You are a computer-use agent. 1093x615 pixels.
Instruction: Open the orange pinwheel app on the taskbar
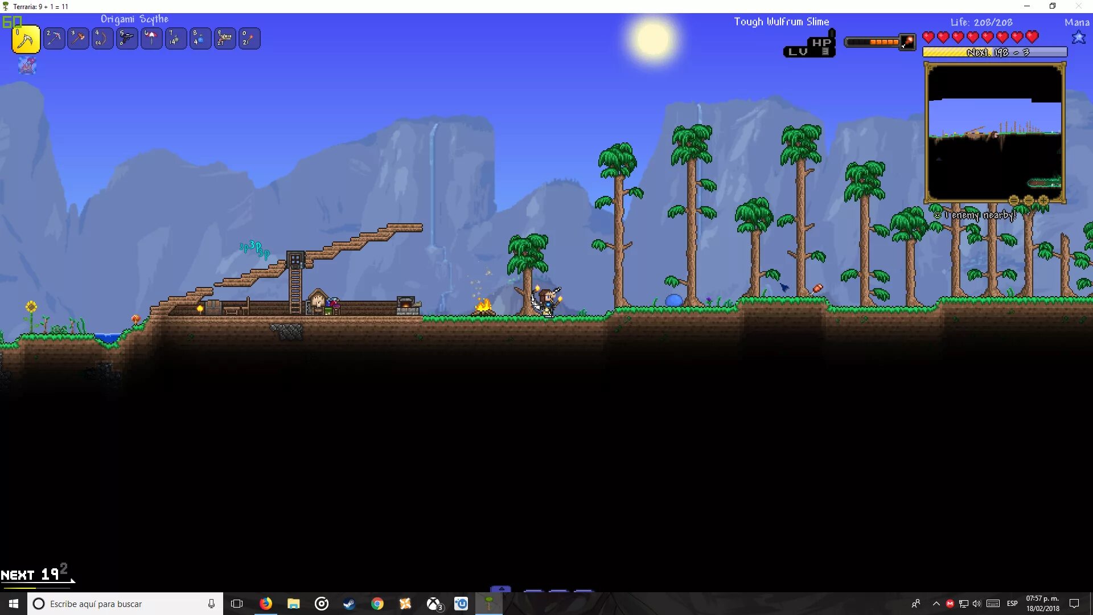pos(405,604)
